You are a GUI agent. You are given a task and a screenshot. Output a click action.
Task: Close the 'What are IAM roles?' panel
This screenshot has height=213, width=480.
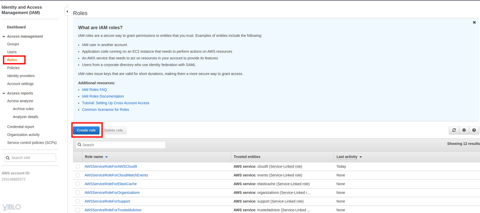point(474,22)
